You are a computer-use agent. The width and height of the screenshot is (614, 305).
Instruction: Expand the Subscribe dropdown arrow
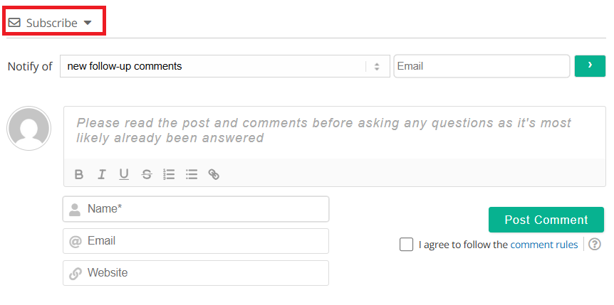[x=88, y=23]
